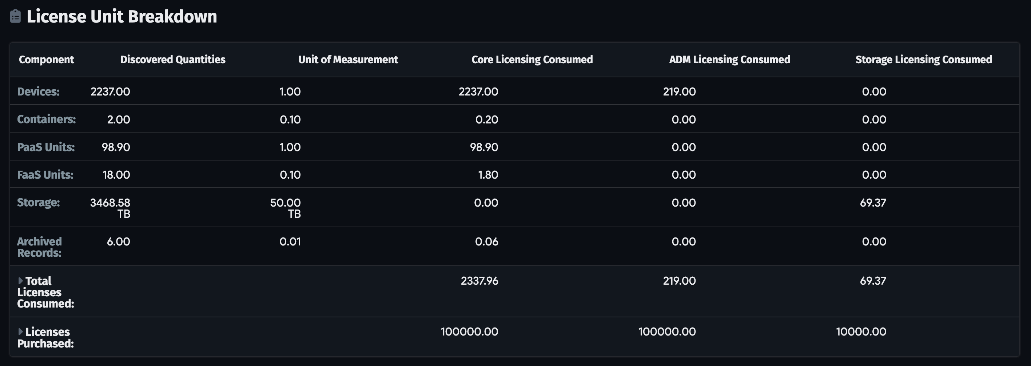Select the Storage Licensing Consumed header
Screen dimensions: 1031x366
tap(923, 60)
